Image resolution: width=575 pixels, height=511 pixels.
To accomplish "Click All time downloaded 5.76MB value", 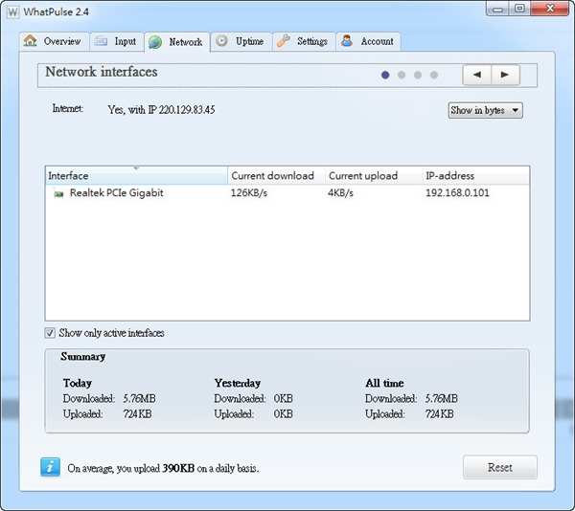I will 441,398.
